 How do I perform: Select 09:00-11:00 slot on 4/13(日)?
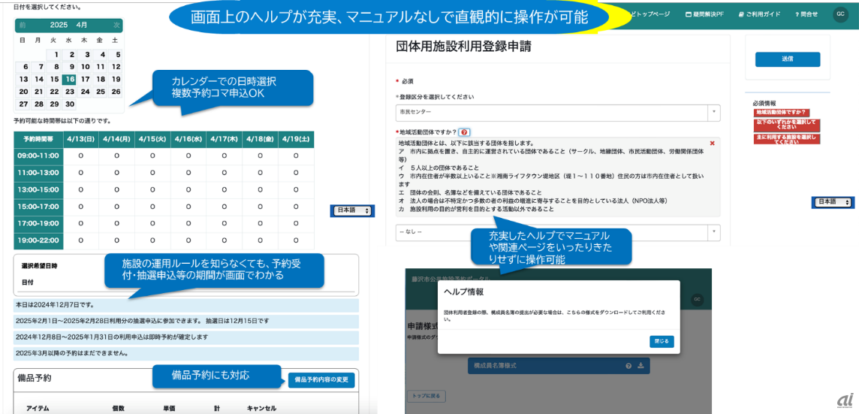(x=81, y=156)
